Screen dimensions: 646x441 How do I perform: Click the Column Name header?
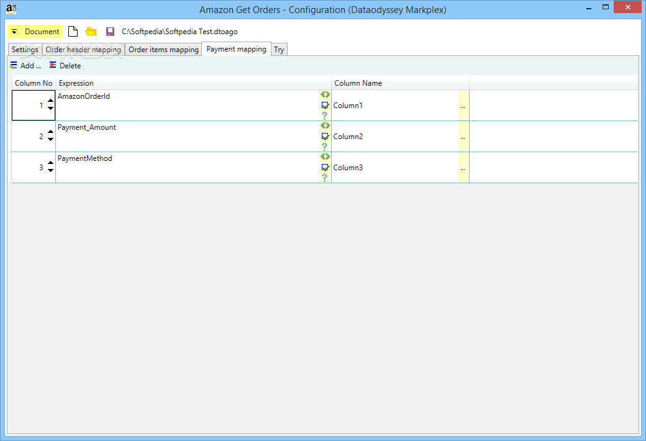pos(400,83)
